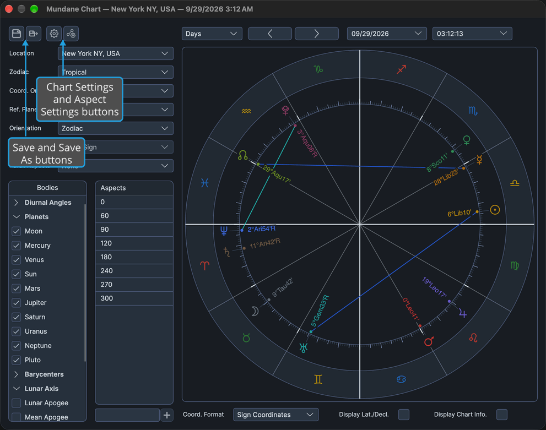Viewport: 546px width, 430px height.
Task: Click the Cancer sign symbol
Action: click(401, 379)
